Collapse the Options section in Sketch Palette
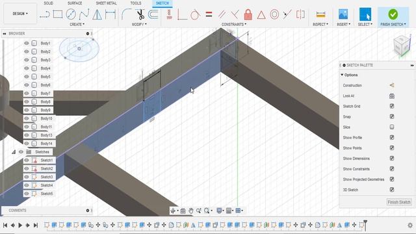Image resolution: width=416 pixels, height=234 pixels. tap(342, 75)
